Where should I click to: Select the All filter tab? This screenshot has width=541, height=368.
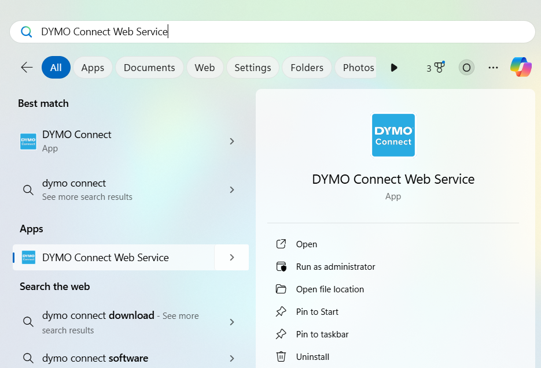click(x=56, y=68)
